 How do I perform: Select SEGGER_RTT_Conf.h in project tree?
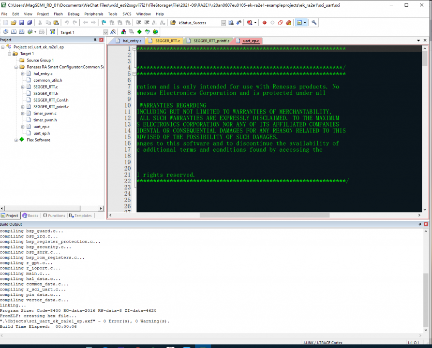pyautogui.click(x=51, y=100)
